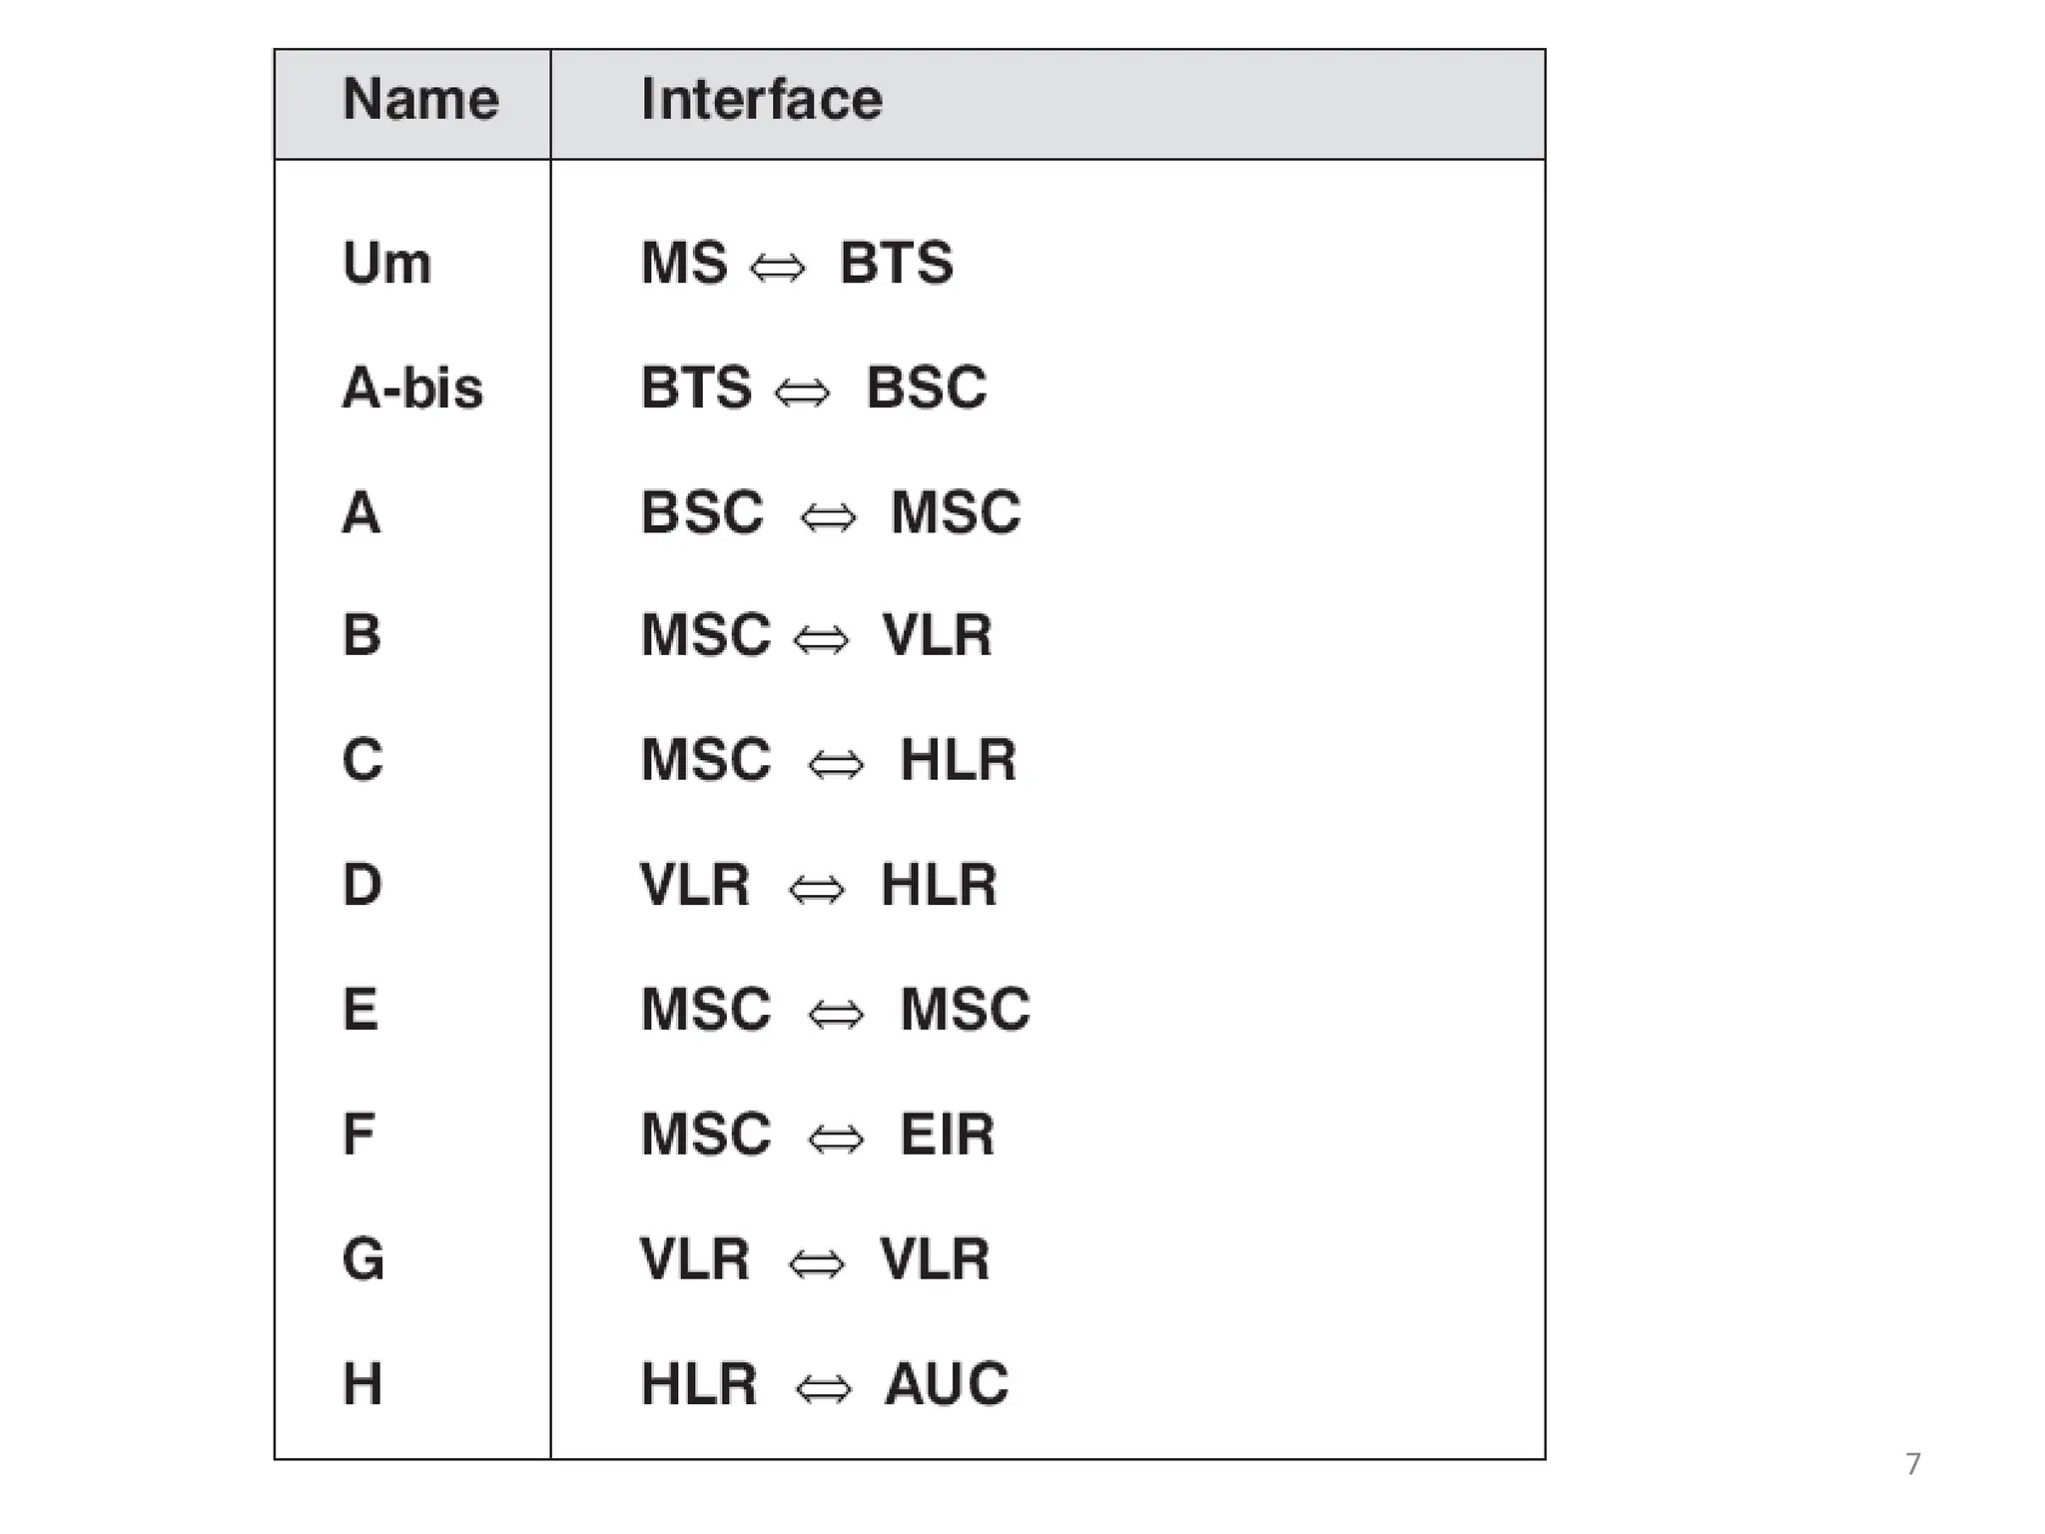This screenshot has height=1534, width=2045.
Task: Click the arrow between BSC and MSC
Action: pos(829,517)
